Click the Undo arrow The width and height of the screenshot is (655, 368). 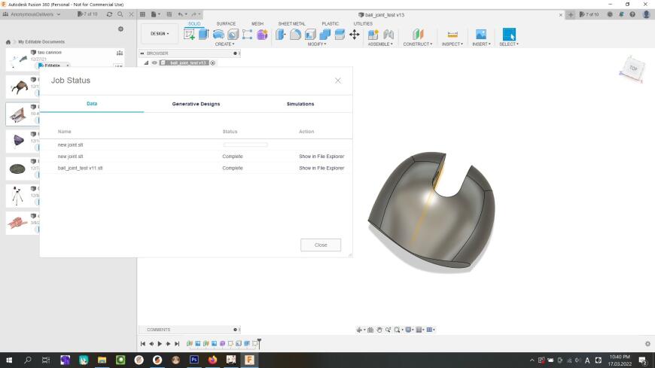pyautogui.click(x=180, y=14)
